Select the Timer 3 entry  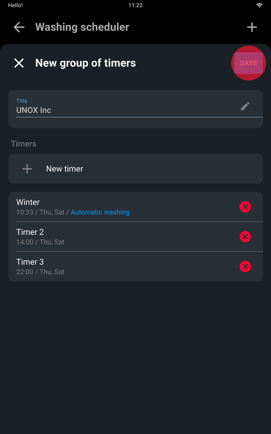click(135, 267)
